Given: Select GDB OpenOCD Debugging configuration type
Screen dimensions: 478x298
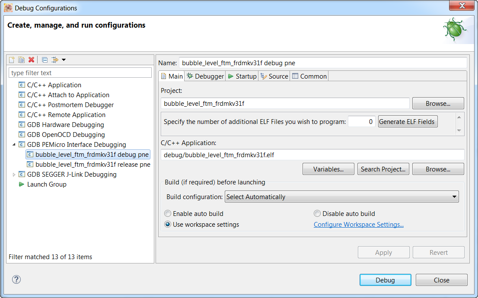Looking at the screenshot, I should [66, 135].
